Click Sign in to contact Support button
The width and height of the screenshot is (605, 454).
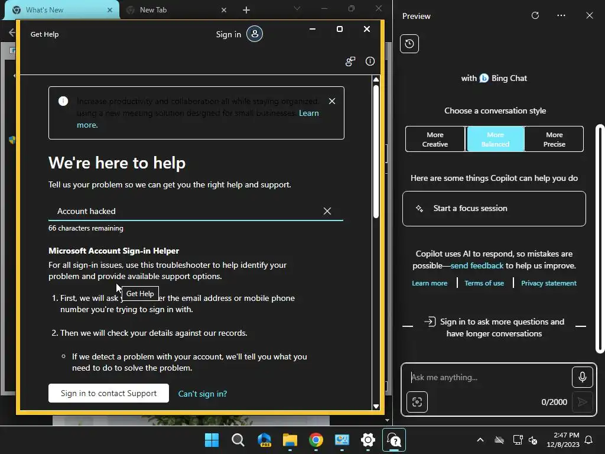[x=109, y=393]
